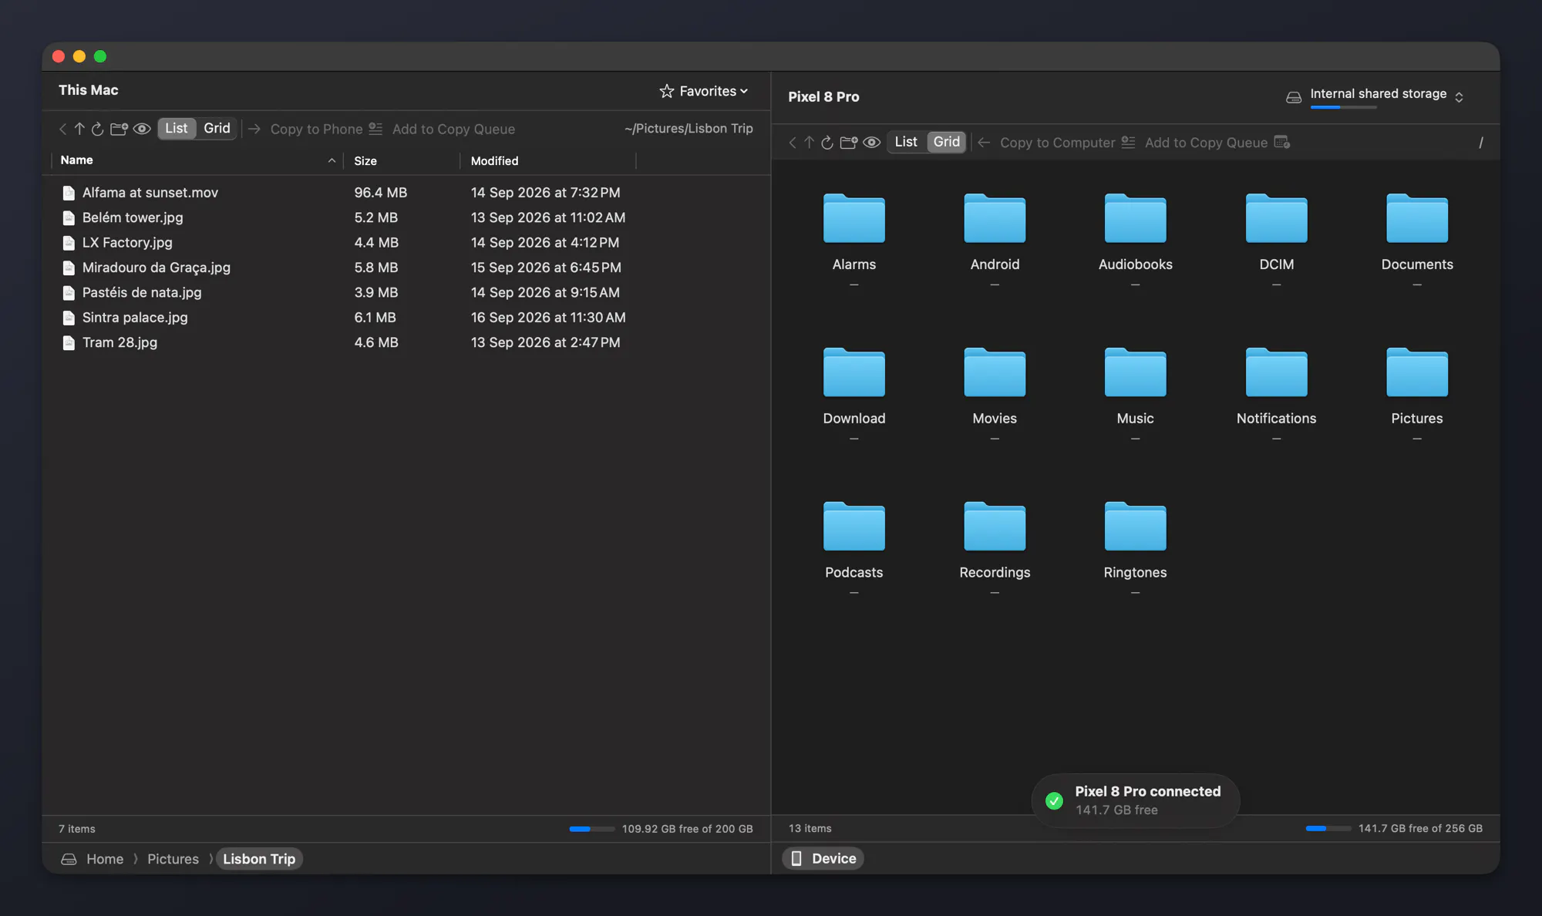Open Internal shared storage selector

pyautogui.click(x=1375, y=96)
